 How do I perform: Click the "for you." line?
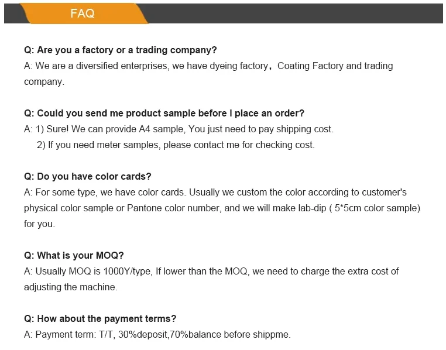point(39,224)
